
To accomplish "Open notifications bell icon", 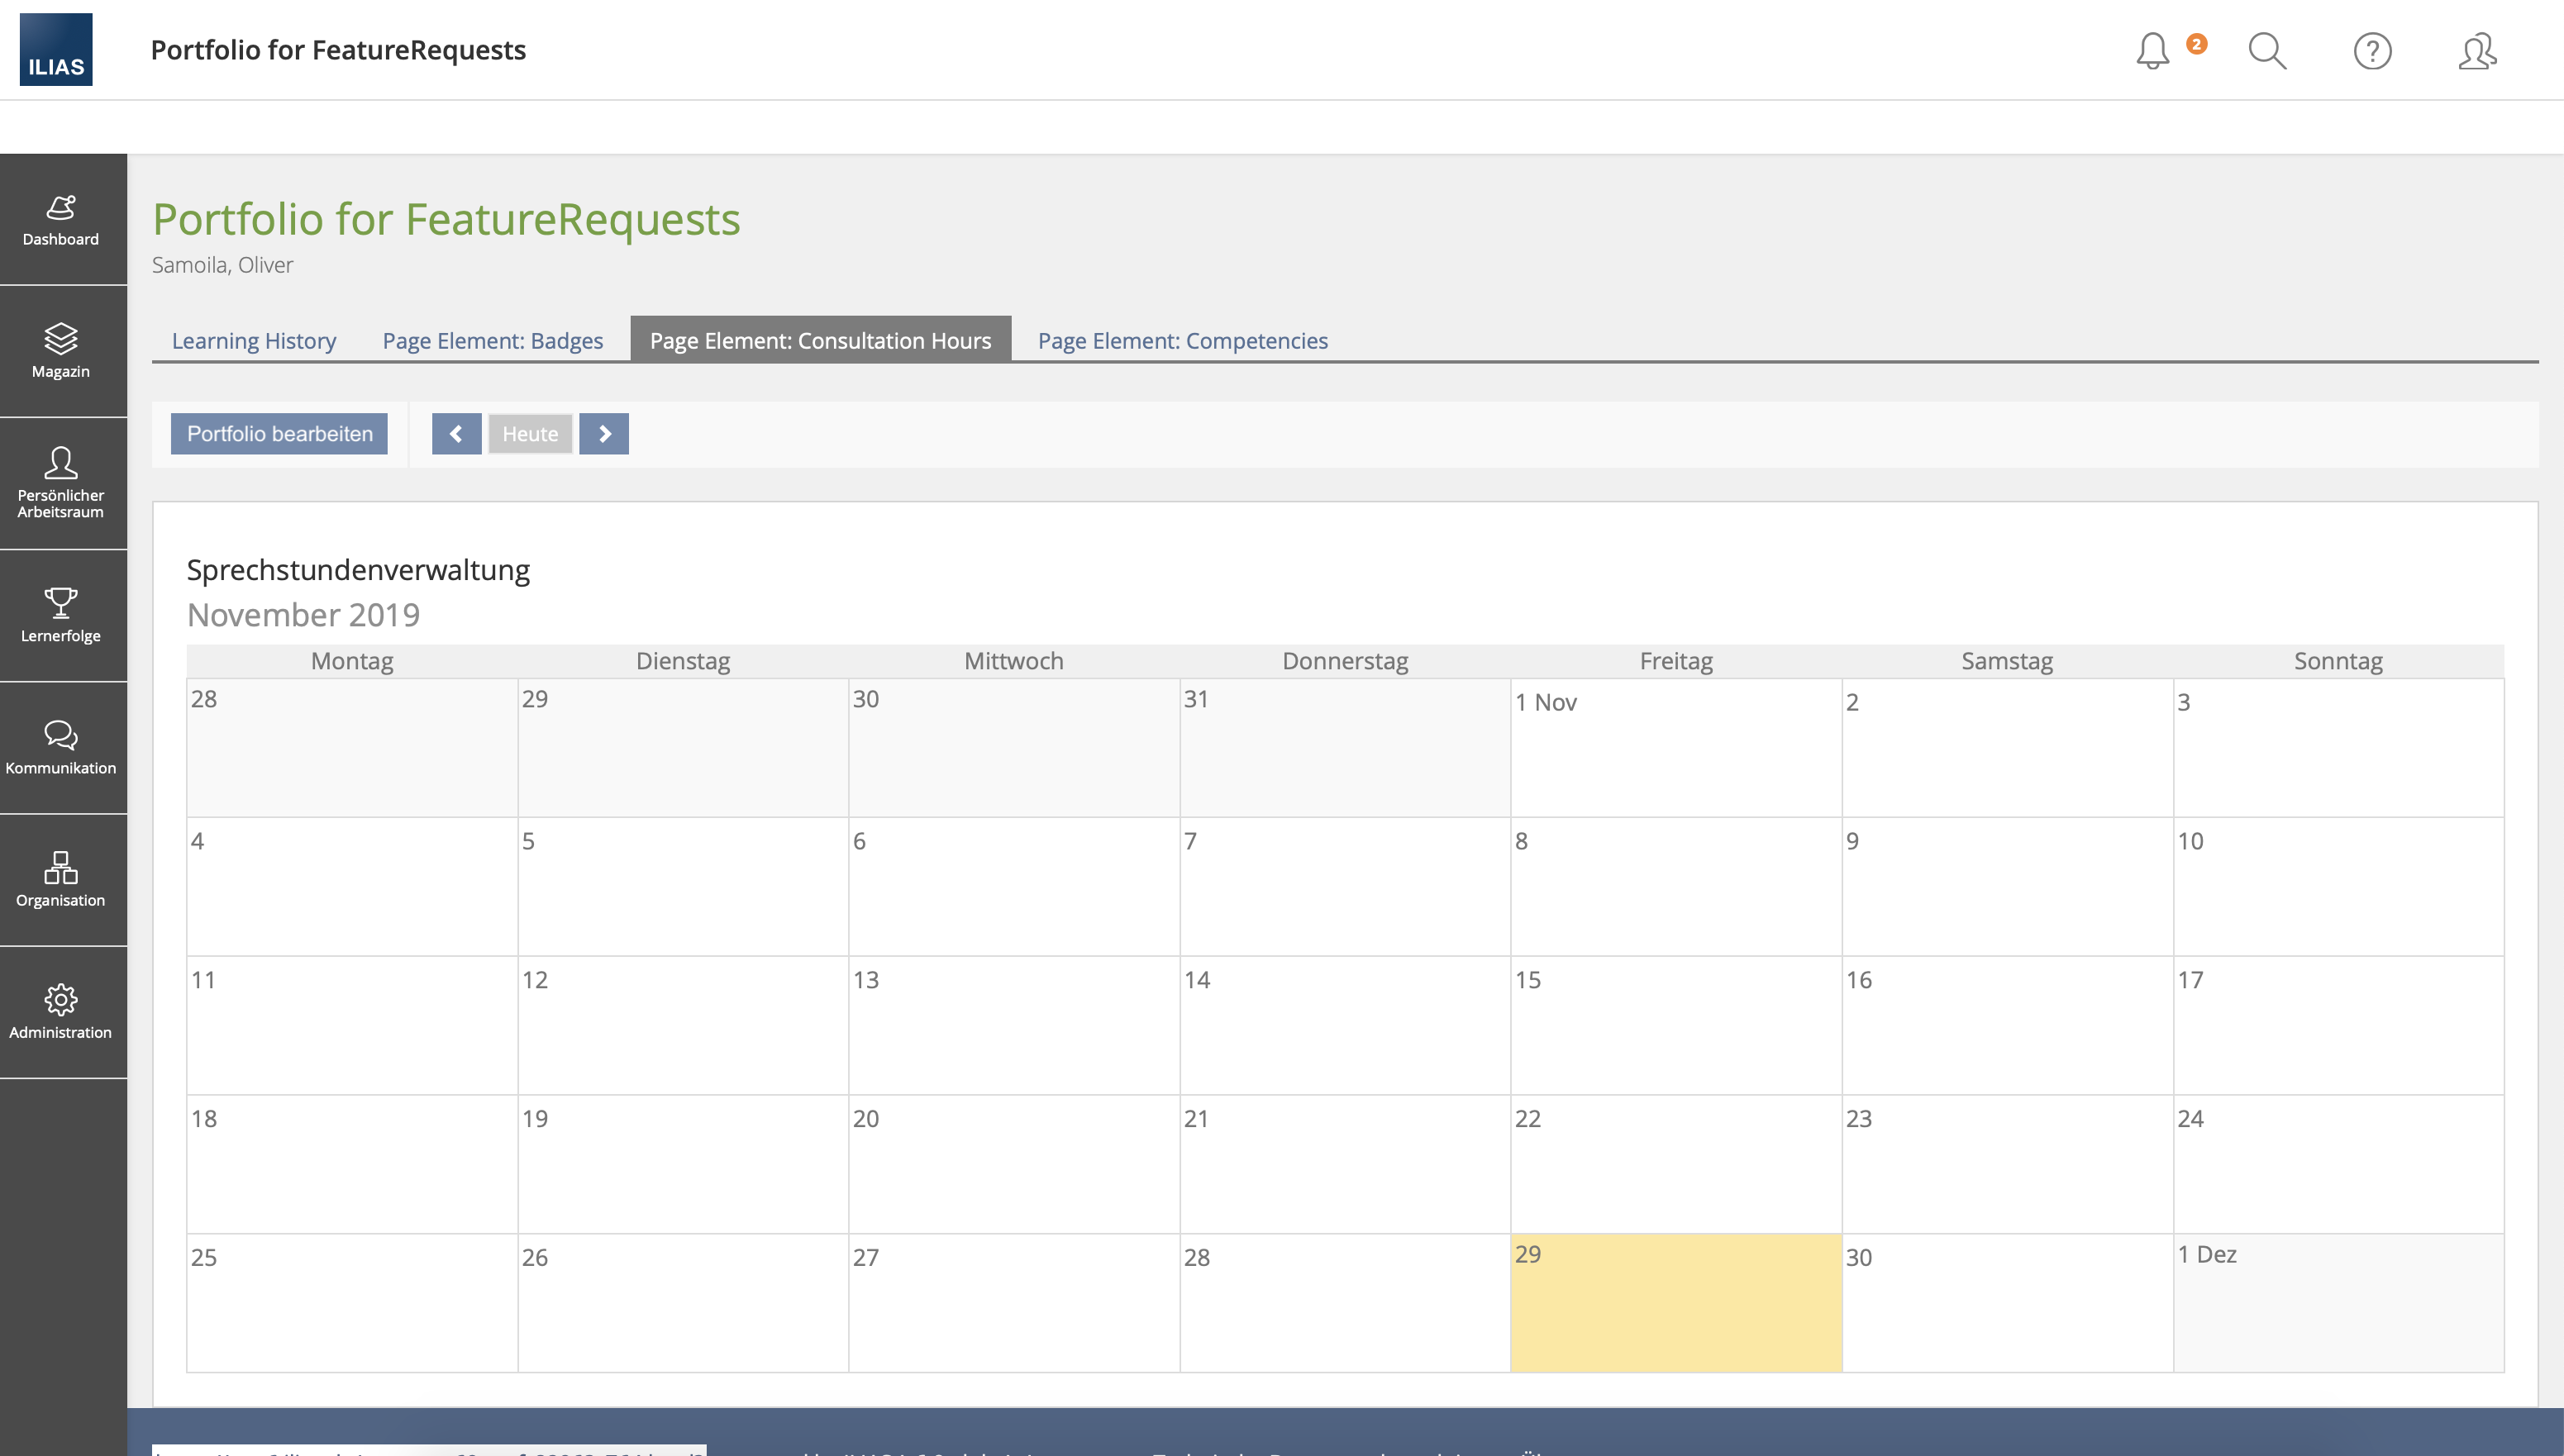I will (x=2153, y=50).
